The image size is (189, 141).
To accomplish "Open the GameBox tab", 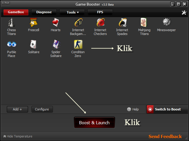I will point(16,12).
